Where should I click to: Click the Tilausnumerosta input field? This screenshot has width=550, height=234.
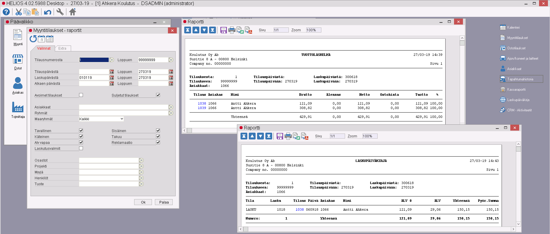pos(94,60)
